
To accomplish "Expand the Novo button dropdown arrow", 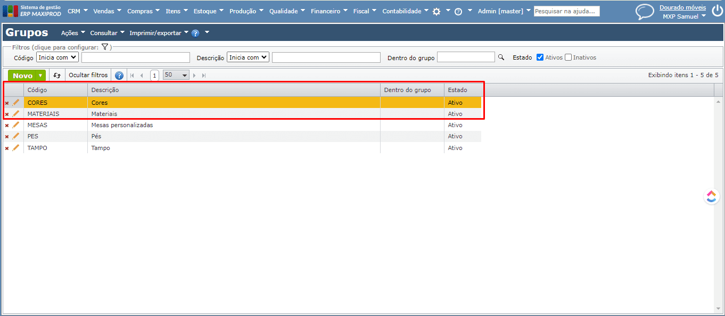I will 40,76.
